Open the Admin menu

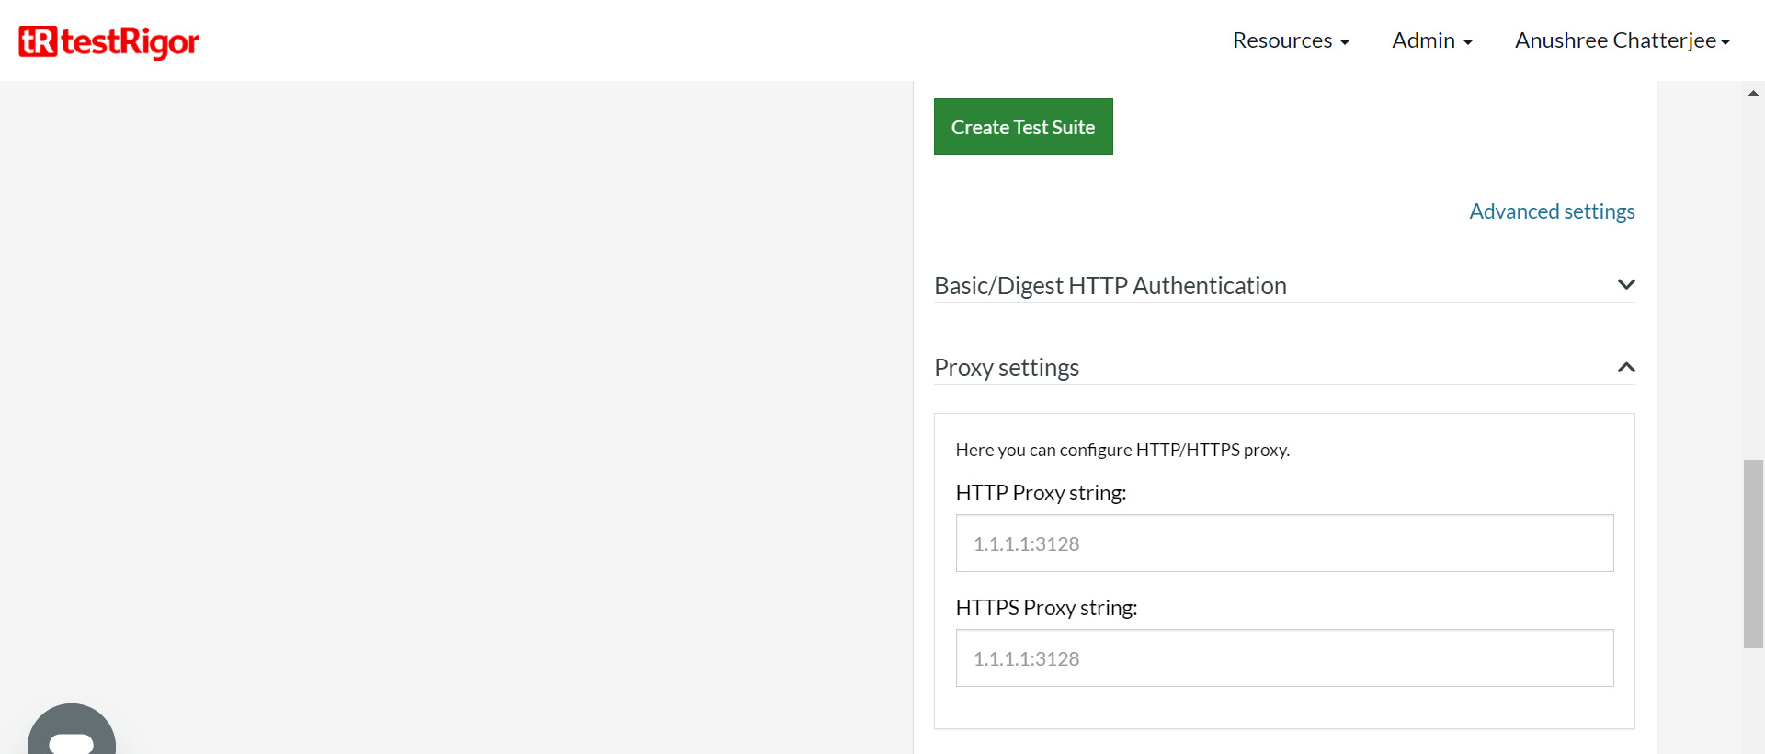pyautogui.click(x=1423, y=40)
